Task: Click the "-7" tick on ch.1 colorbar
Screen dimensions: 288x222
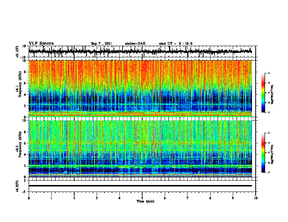Action: click(268, 112)
